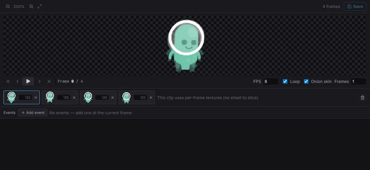The width and height of the screenshot is (370, 170).
Task: Jump to the first frame
Action: point(8,82)
